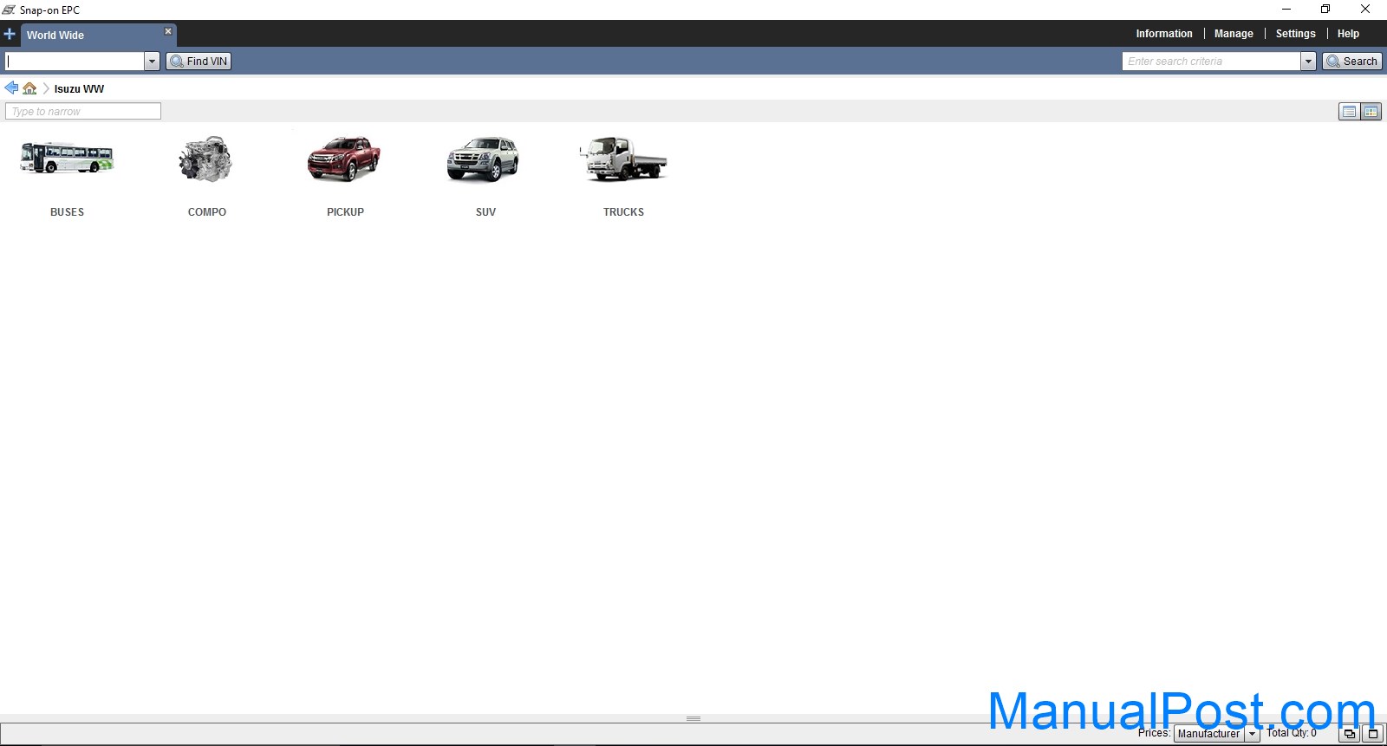Open the Information menu
The height and width of the screenshot is (746, 1387).
[1164, 34]
